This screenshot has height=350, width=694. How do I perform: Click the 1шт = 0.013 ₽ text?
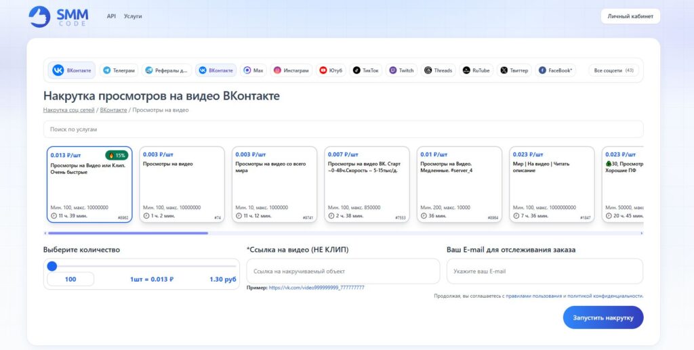(x=152, y=280)
